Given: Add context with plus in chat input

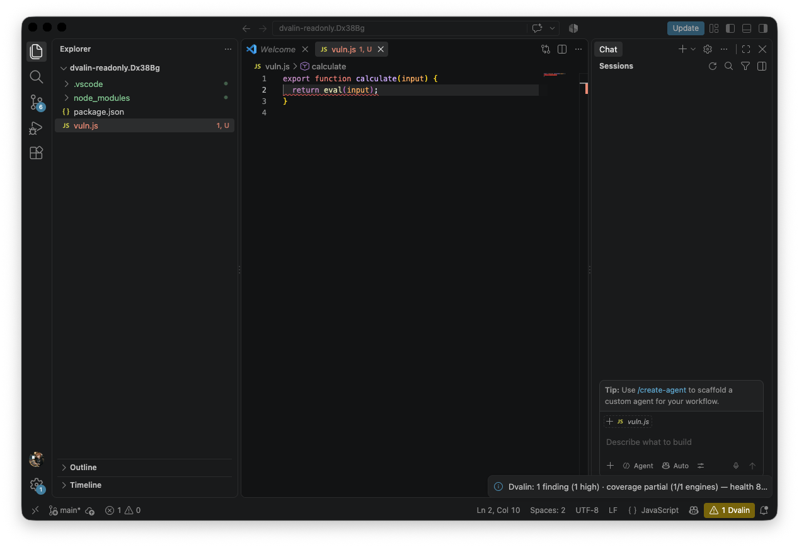Looking at the screenshot, I should click(x=610, y=466).
